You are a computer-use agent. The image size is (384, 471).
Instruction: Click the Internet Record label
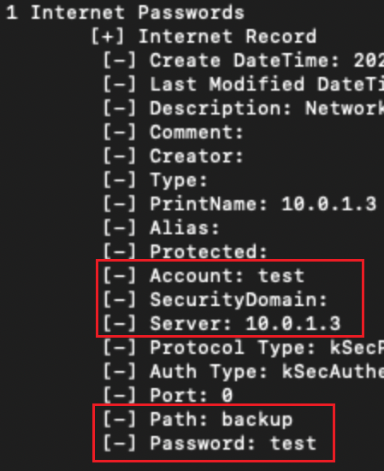click(x=227, y=37)
